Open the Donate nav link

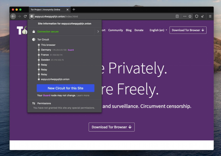[x=139, y=30]
